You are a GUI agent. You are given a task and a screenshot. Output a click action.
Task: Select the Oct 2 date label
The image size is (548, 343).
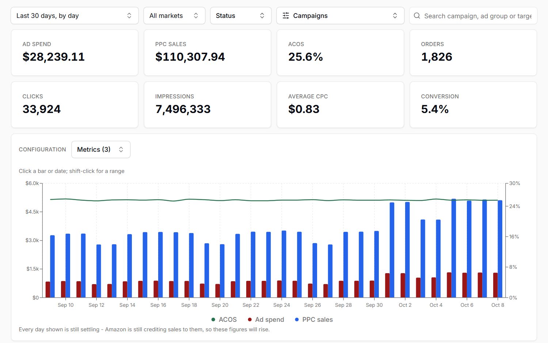[x=405, y=305]
